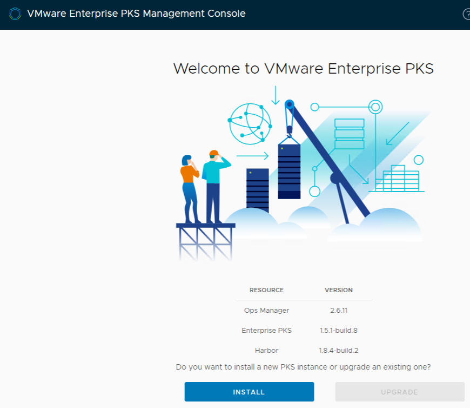Select the Ops Manager resource row
Viewport: 470px width, 408px height.
(266, 310)
